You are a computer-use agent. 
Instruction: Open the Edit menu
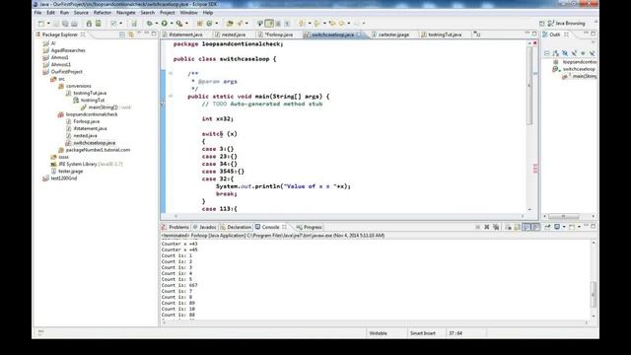(x=50, y=13)
